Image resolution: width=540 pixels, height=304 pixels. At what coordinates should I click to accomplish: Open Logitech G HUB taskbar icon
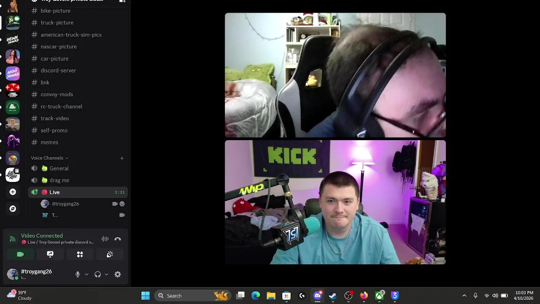tap(302, 296)
